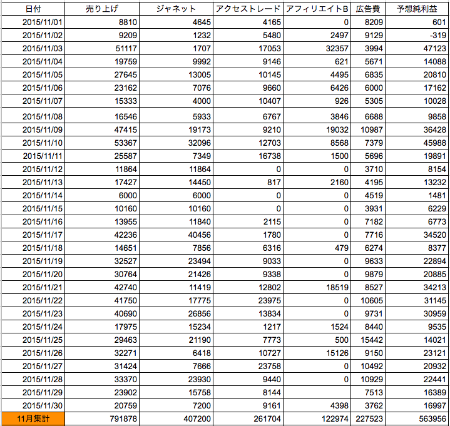Select total sales 791878
This screenshot has height=426, width=450.
tap(102, 419)
